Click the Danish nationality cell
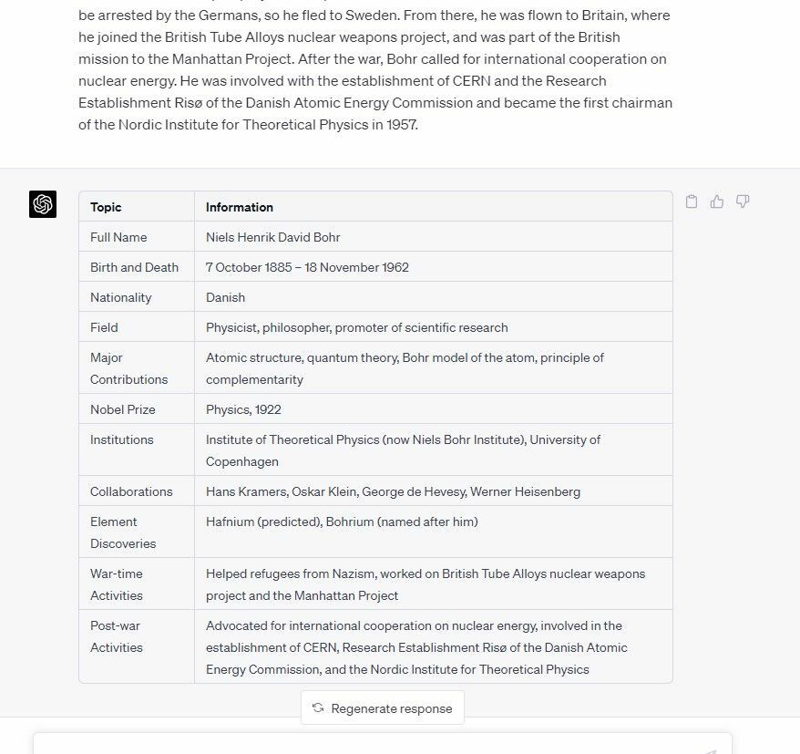Screen dimensions: 800x754 [434, 297]
